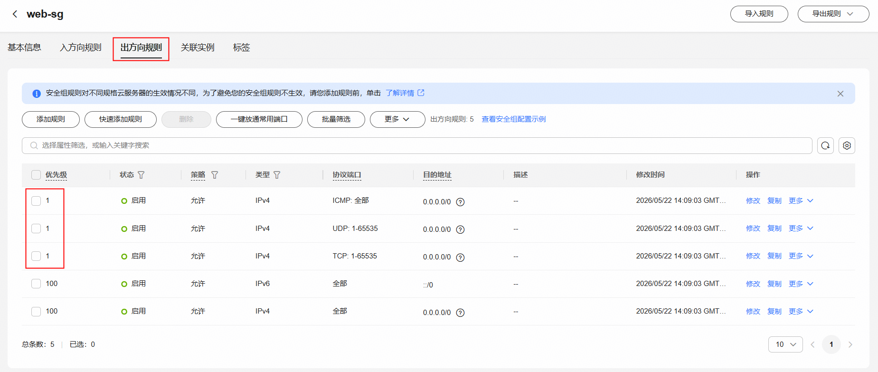Click the IPv6 type cell
This screenshot has width=878, height=372.
[x=263, y=284]
